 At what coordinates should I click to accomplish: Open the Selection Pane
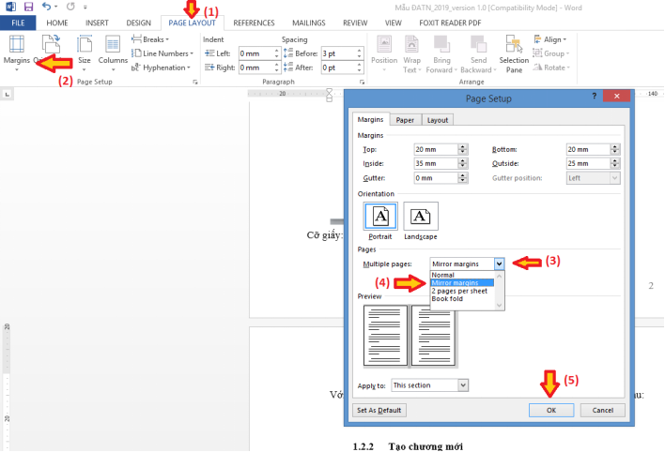514,53
